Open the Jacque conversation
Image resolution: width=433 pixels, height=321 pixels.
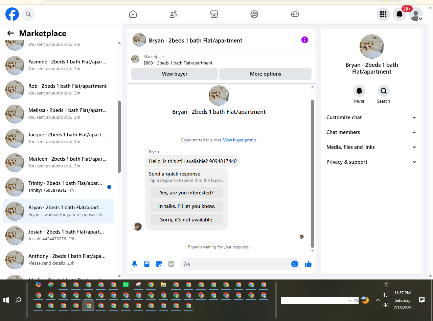[x=58, y=138]
